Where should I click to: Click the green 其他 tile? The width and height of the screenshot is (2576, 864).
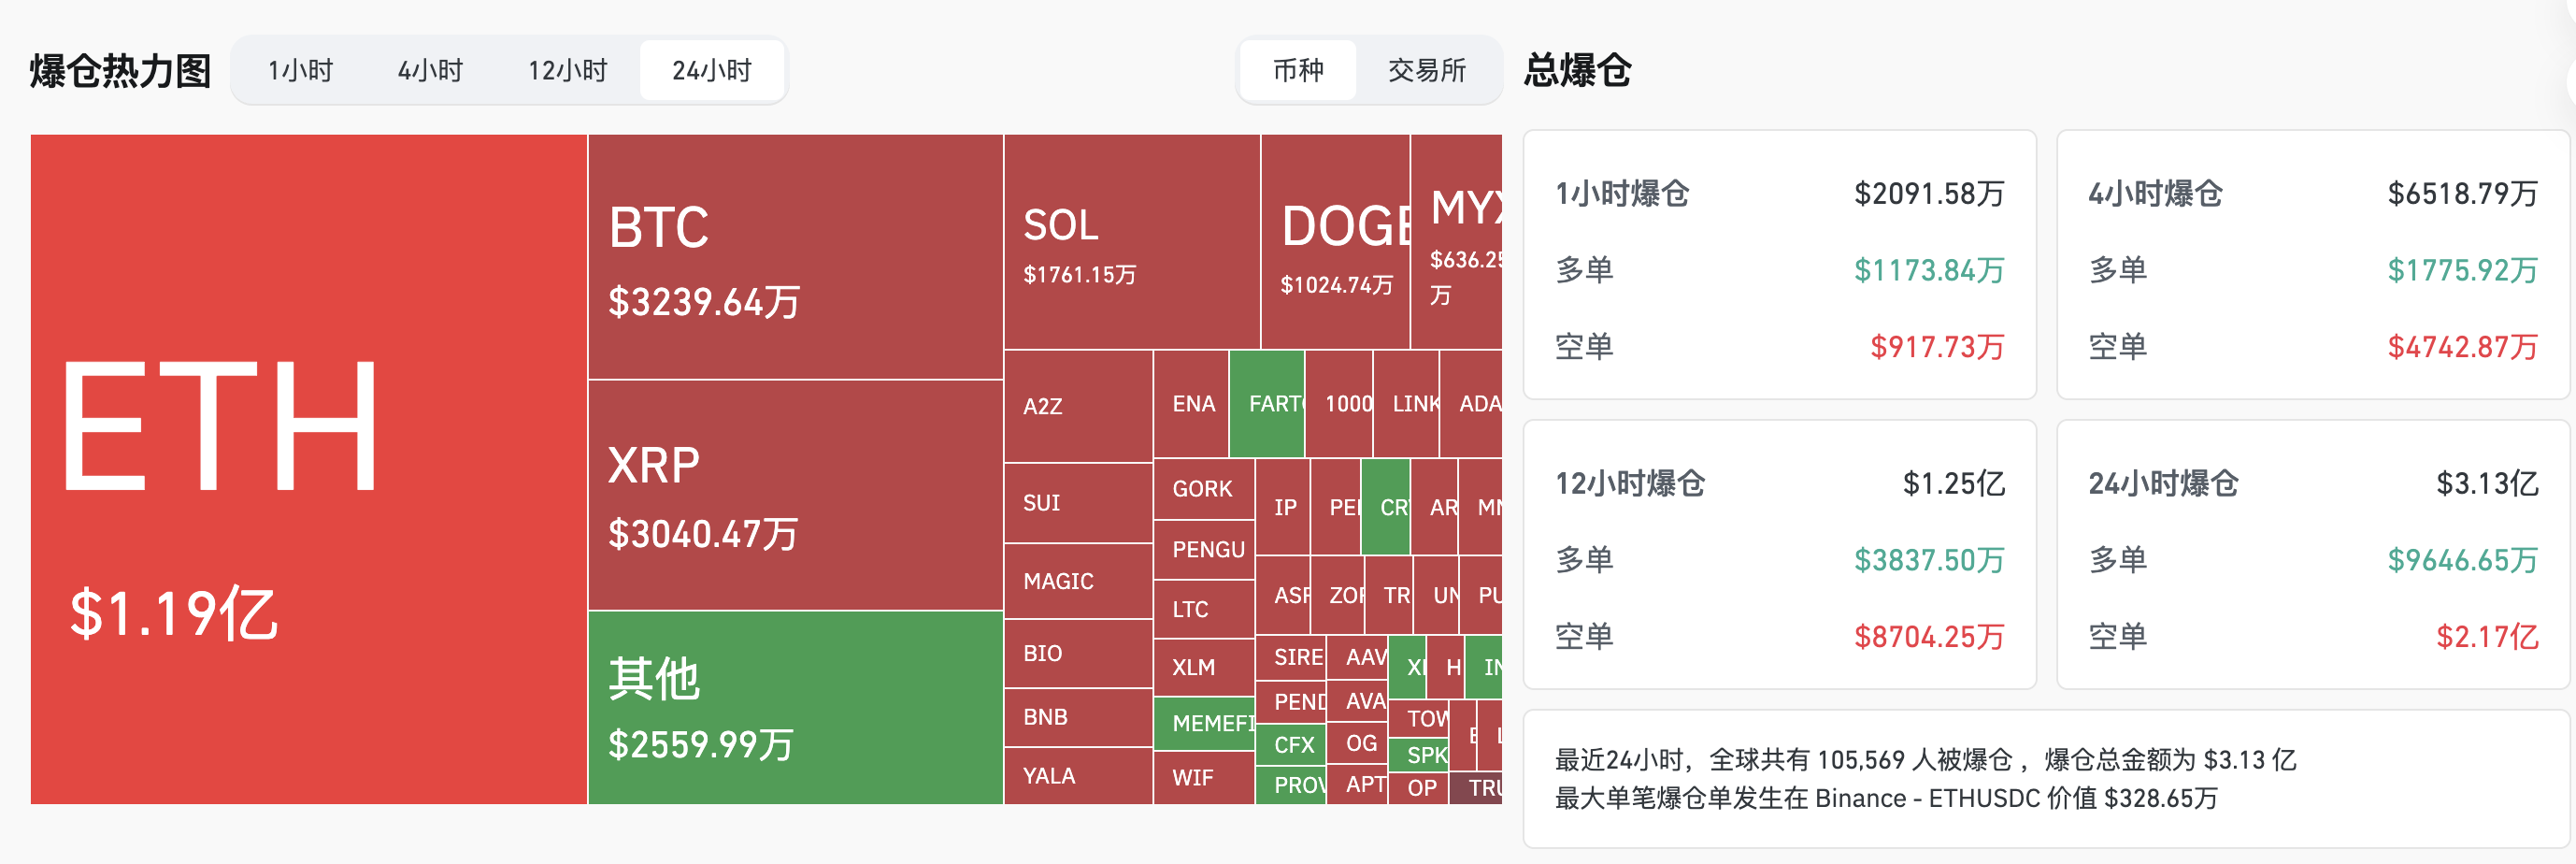coord(795,707)
